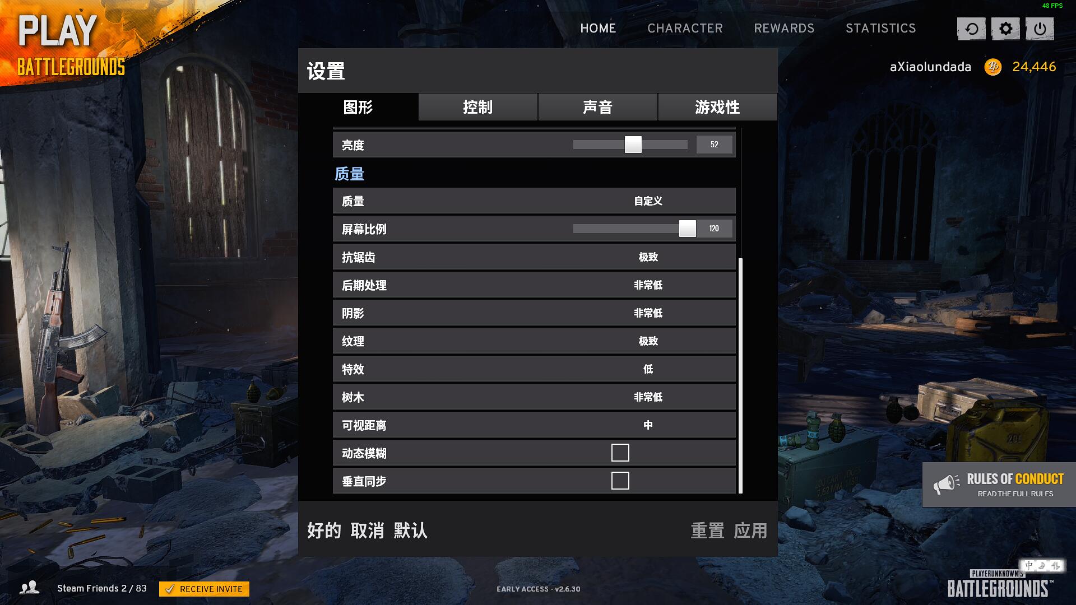The height and width of the screenshot is (605, 1076).
Task: Enable the 垂直同步 (VSync) checkbox
Action: (x=620, y=481)
